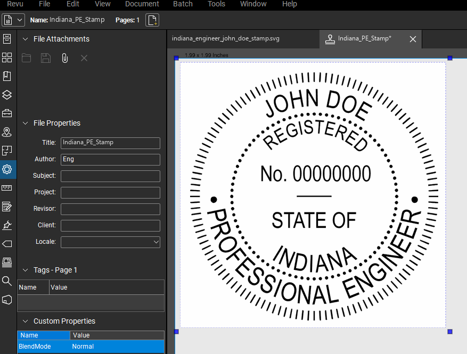Collapse the Custom Properties section
Viewport: 467px width, 354px height.
tap(26, 321)
